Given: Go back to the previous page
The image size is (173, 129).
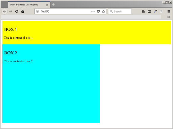Looking at the screenshot, I should tap(4, 11).
